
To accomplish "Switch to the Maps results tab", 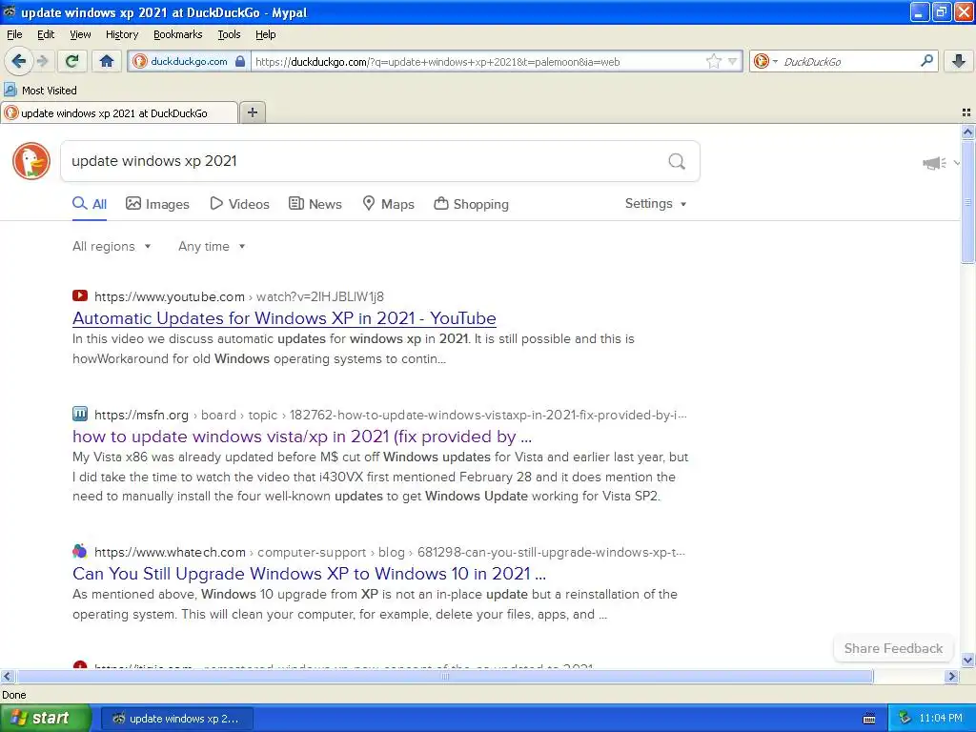I will [389, 204].
